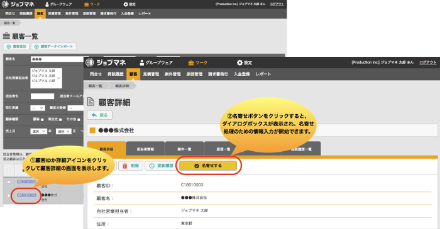Screen dimensions: 440x229
Task: Click the 顧客追加 plus button
Action: click(x=16, y=46)
